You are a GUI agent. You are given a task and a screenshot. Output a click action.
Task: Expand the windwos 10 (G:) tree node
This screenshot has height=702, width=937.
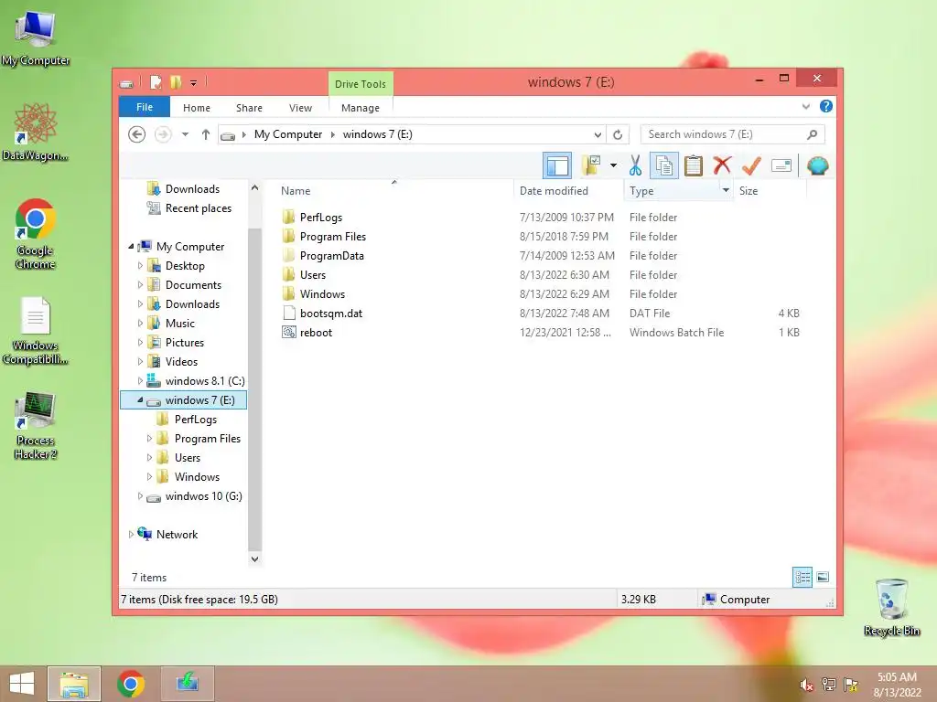[140, 496]
